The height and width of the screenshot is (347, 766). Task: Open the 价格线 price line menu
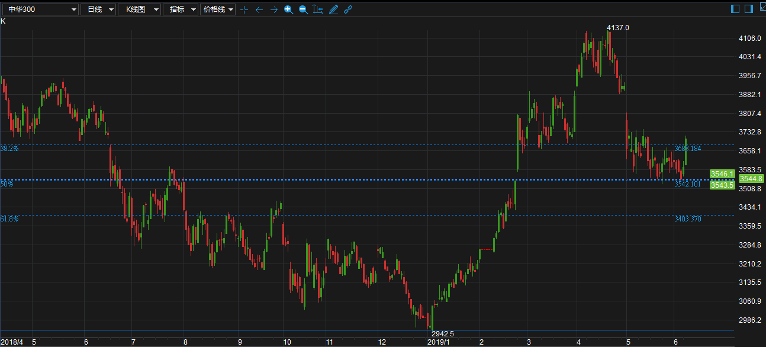coord(218,9)
